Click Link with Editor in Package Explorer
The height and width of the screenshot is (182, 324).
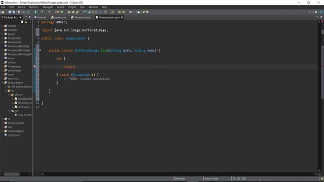(26, 22)
